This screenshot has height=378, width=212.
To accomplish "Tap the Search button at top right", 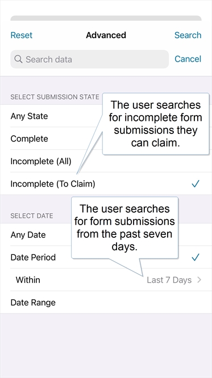I will tap(188, 35).
